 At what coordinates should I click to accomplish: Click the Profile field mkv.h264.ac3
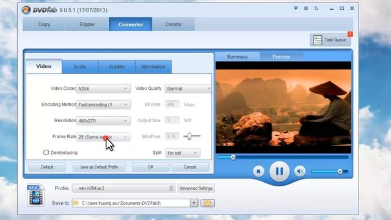click(x=123, y=188)
